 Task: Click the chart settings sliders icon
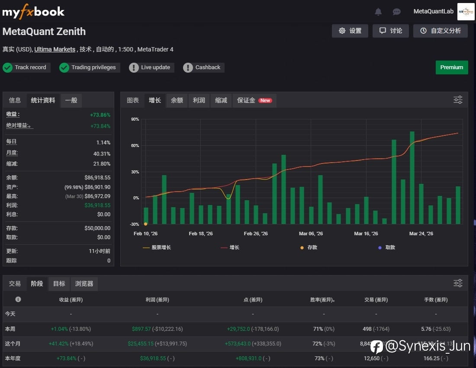(458, 100)
